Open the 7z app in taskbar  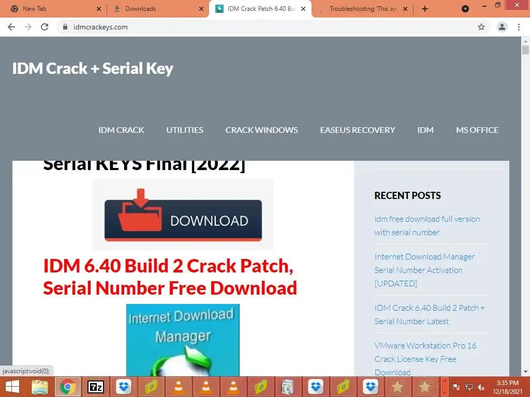(x=95, y=387)
